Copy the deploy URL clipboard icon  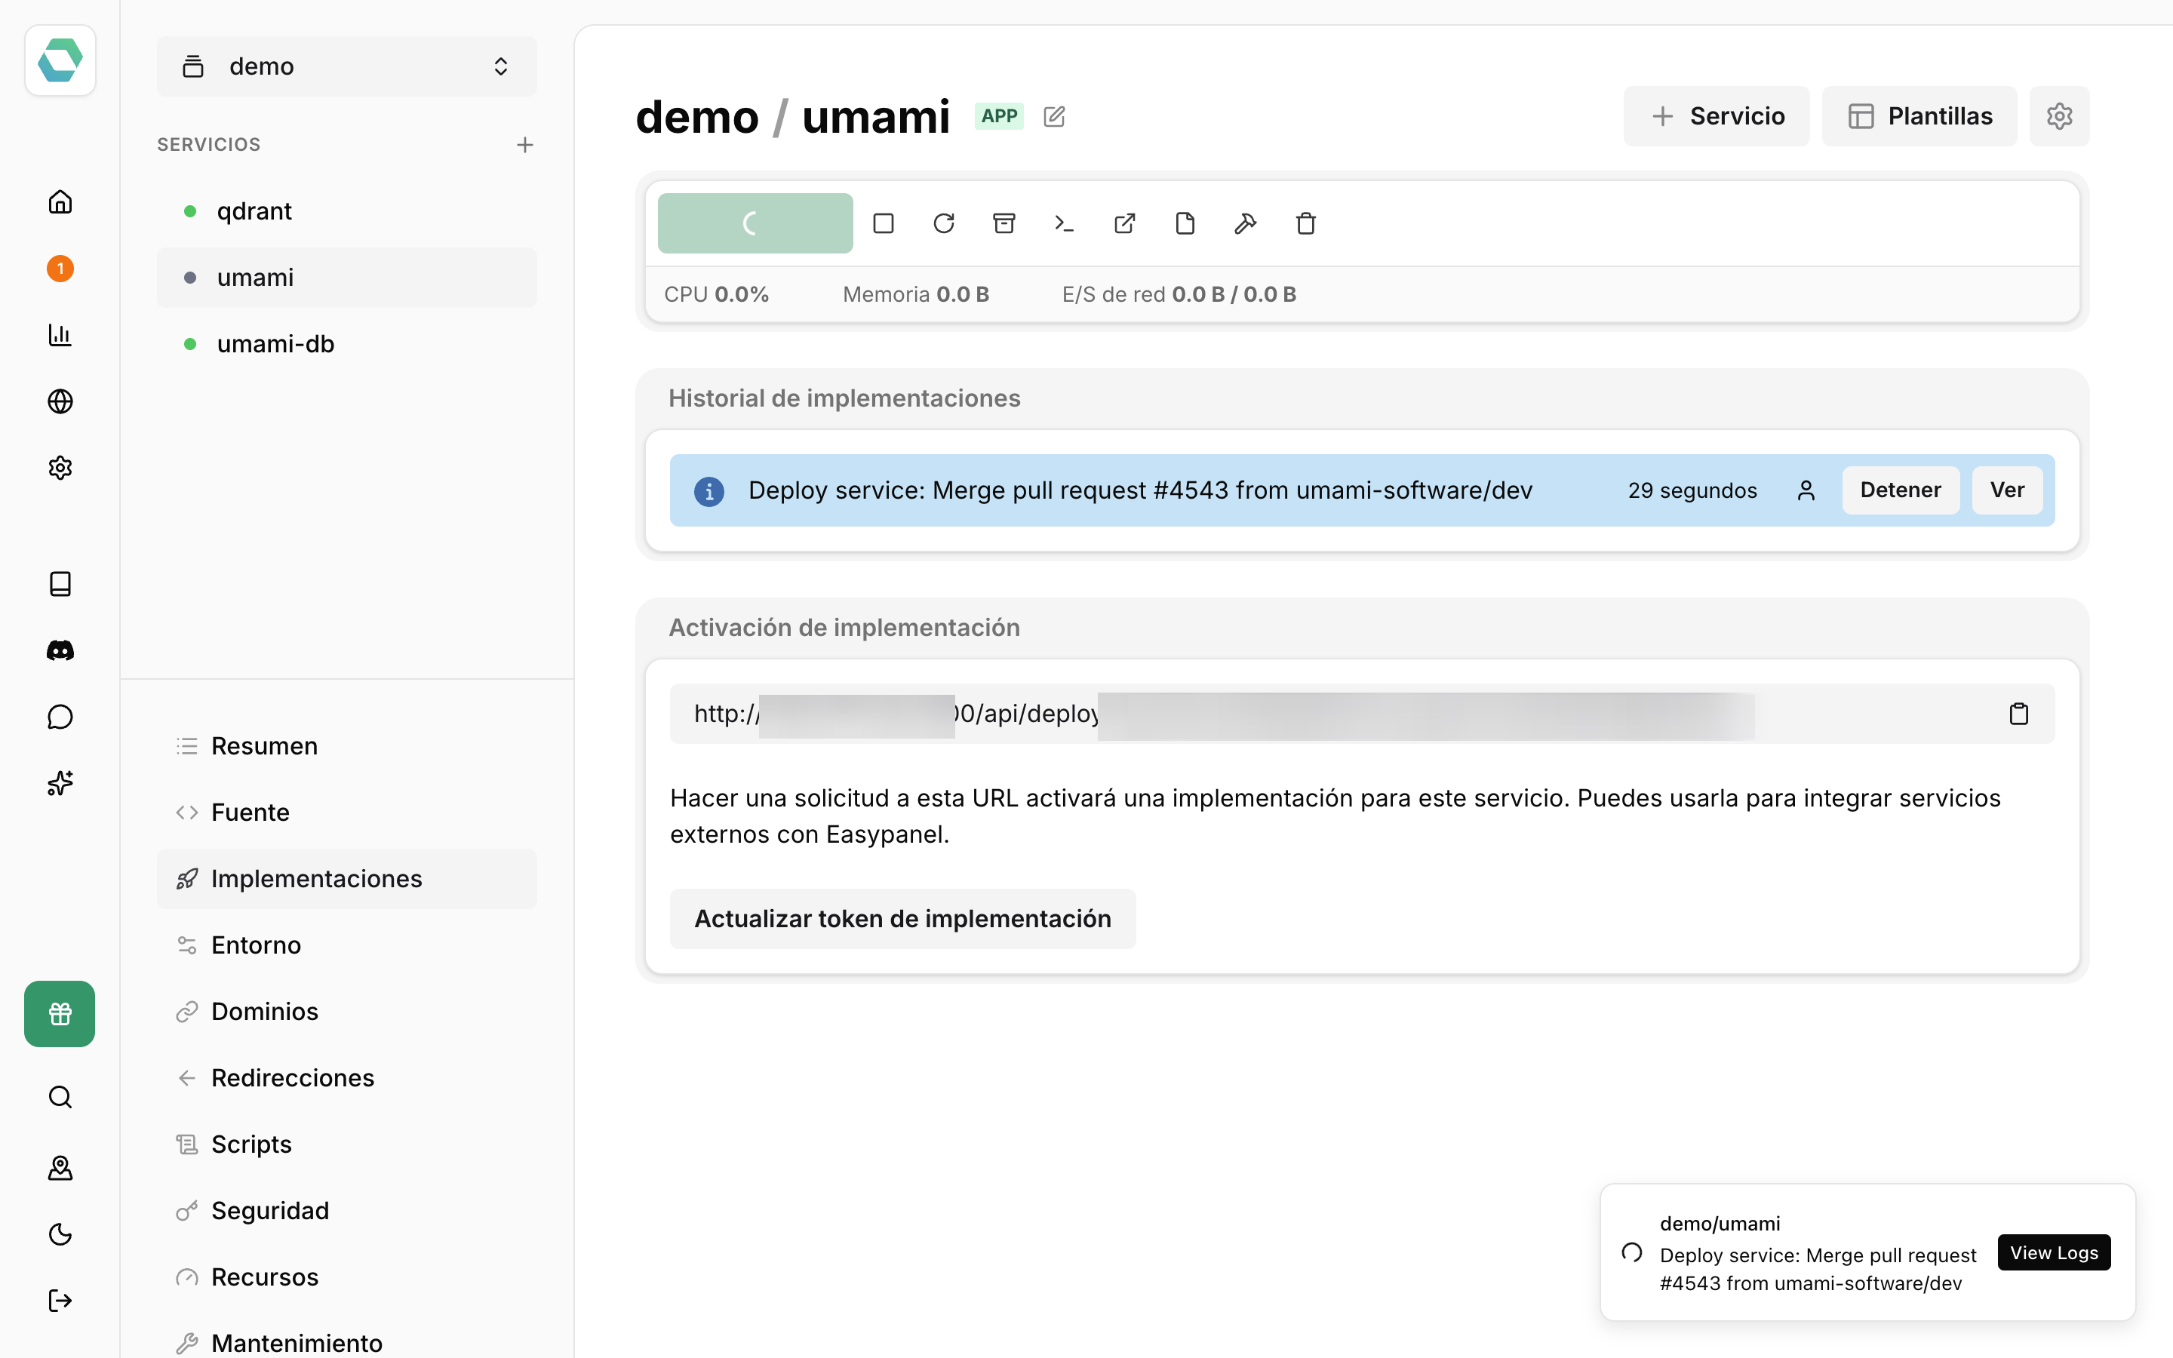click(2018, 714)
